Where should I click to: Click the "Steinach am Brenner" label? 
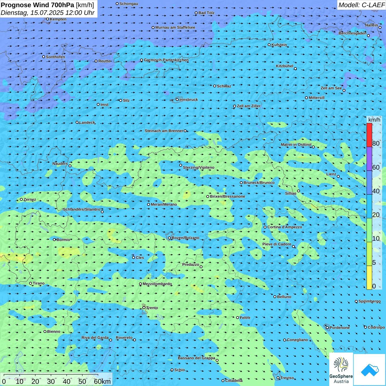(x=164, y=131)
